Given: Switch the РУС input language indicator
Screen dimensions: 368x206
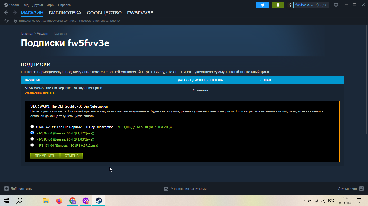Looking at the screenshot, I should click(x=331, y=201).
